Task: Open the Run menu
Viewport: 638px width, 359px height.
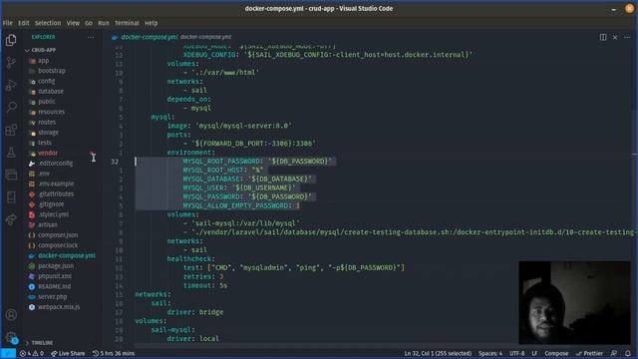Action: pos(104,23)
